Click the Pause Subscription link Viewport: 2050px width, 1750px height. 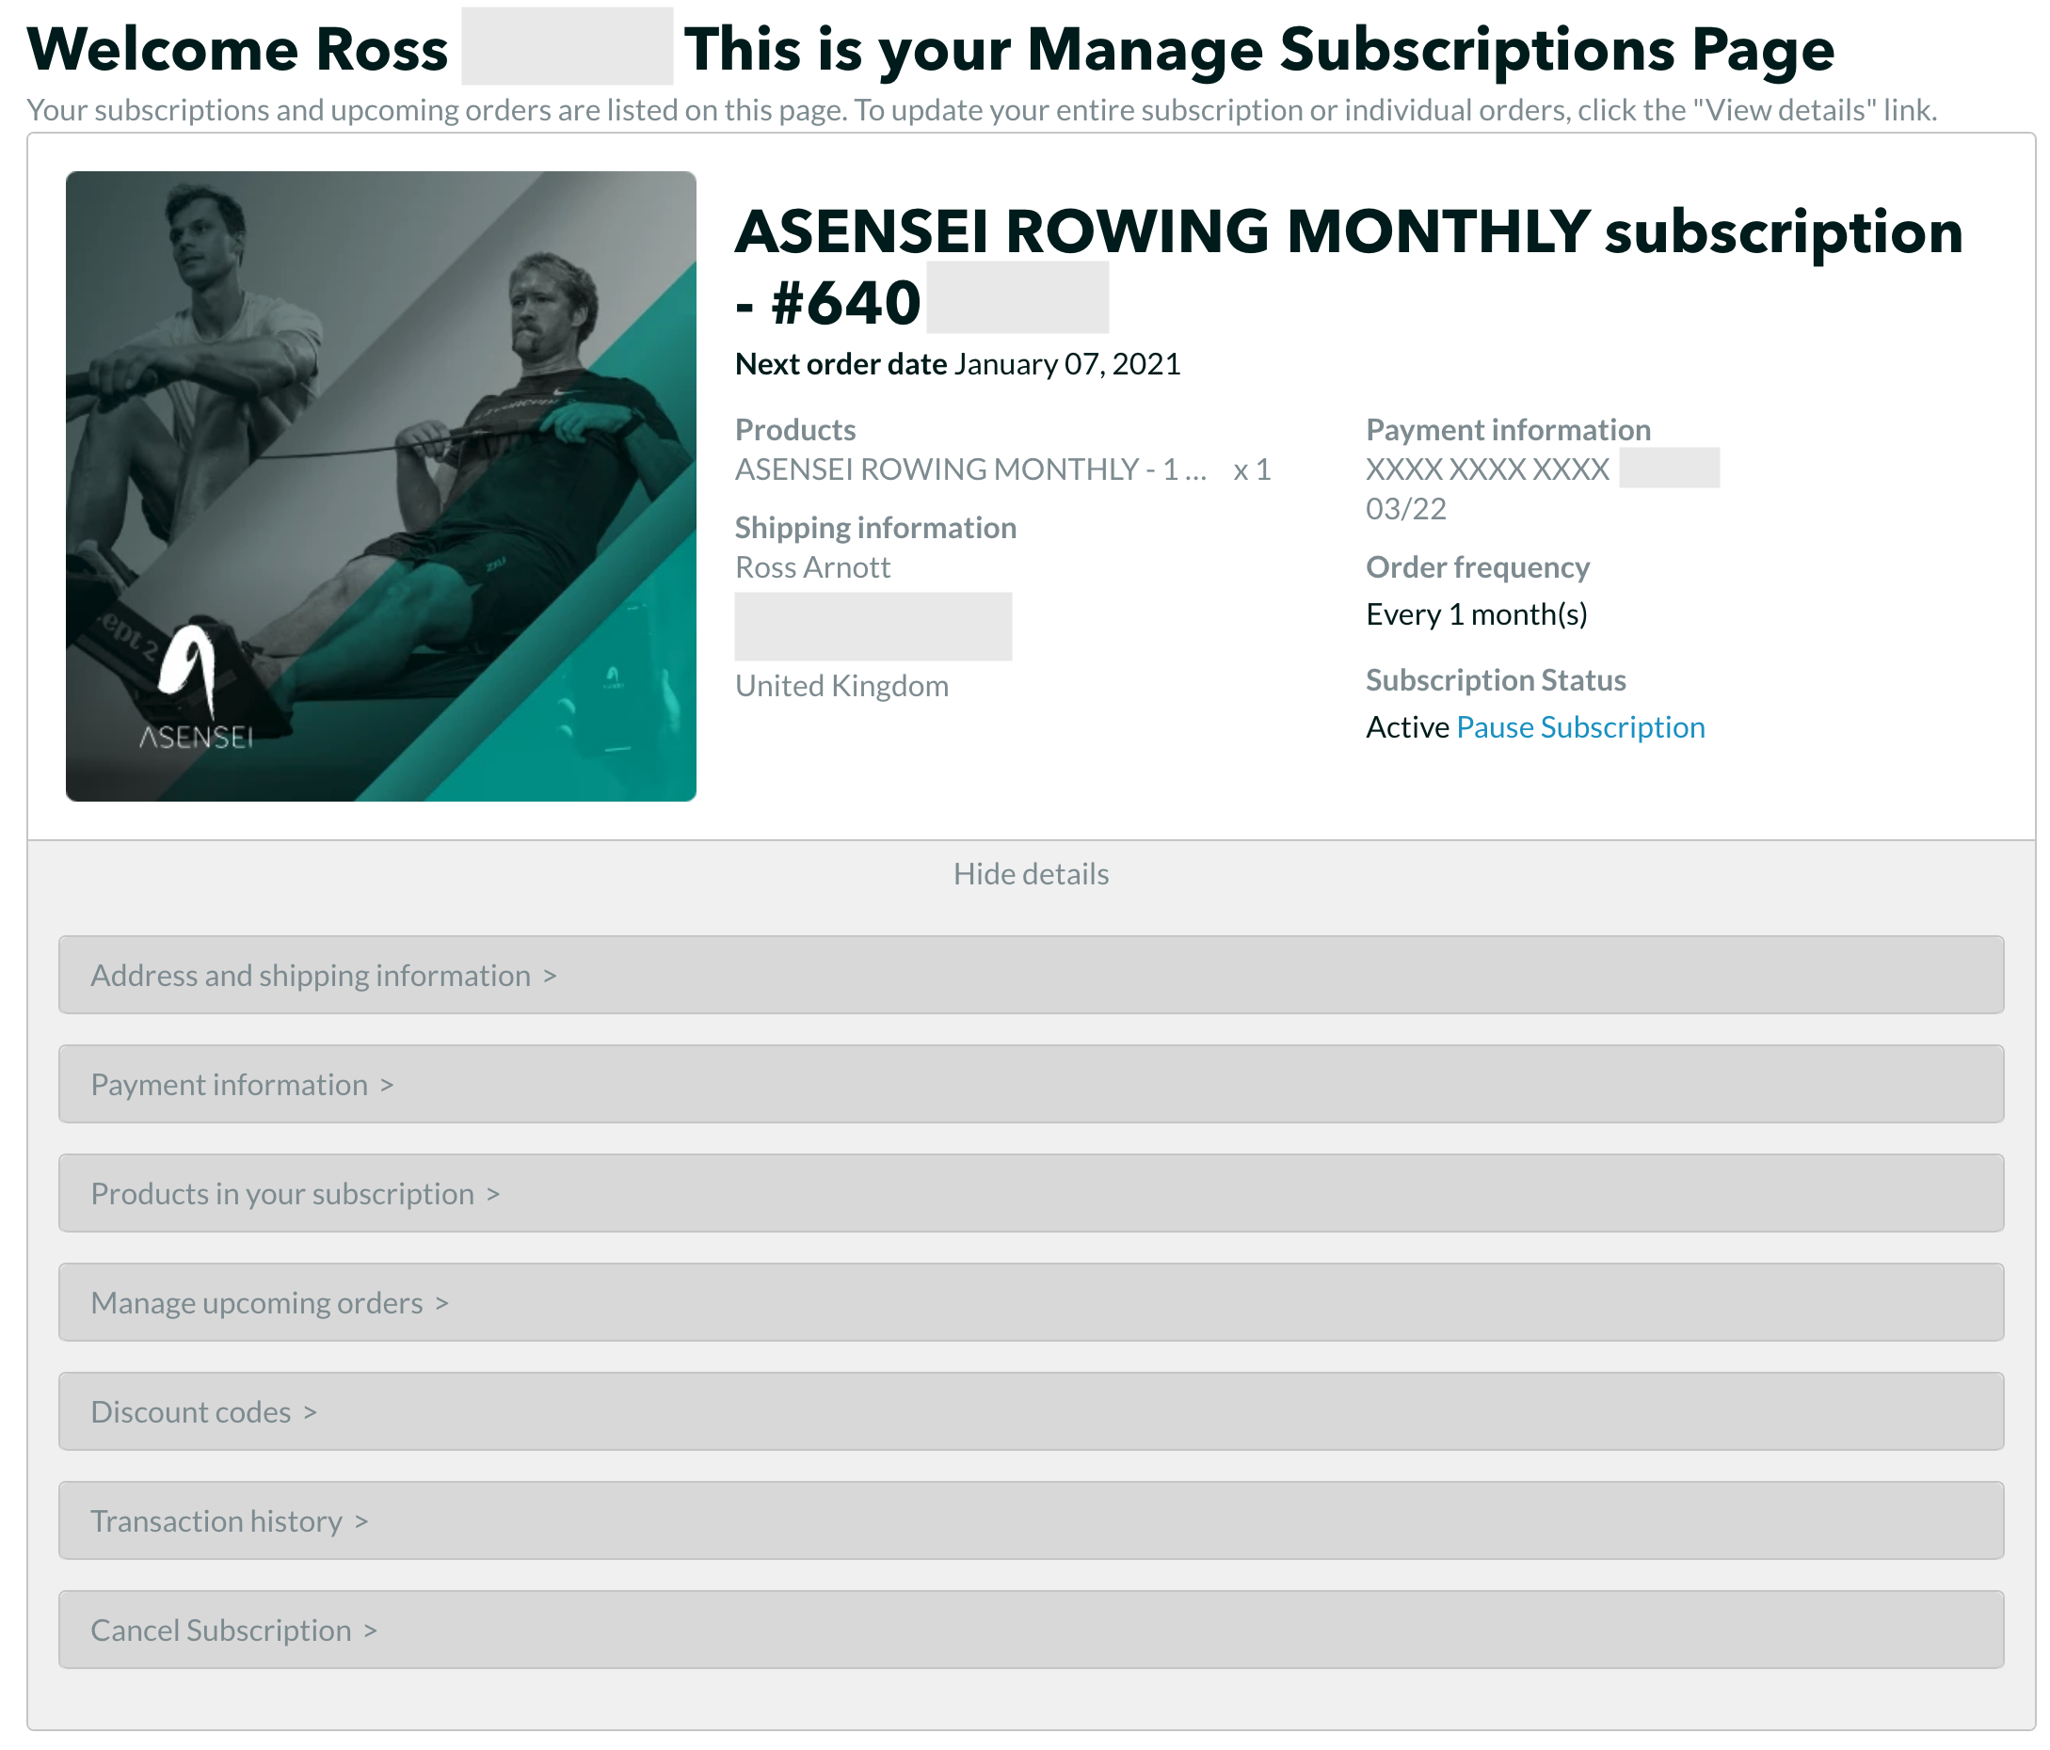[x=1580, y=727]
